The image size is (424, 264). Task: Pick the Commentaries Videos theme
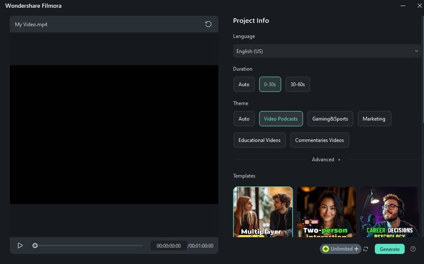click(319, 140)
